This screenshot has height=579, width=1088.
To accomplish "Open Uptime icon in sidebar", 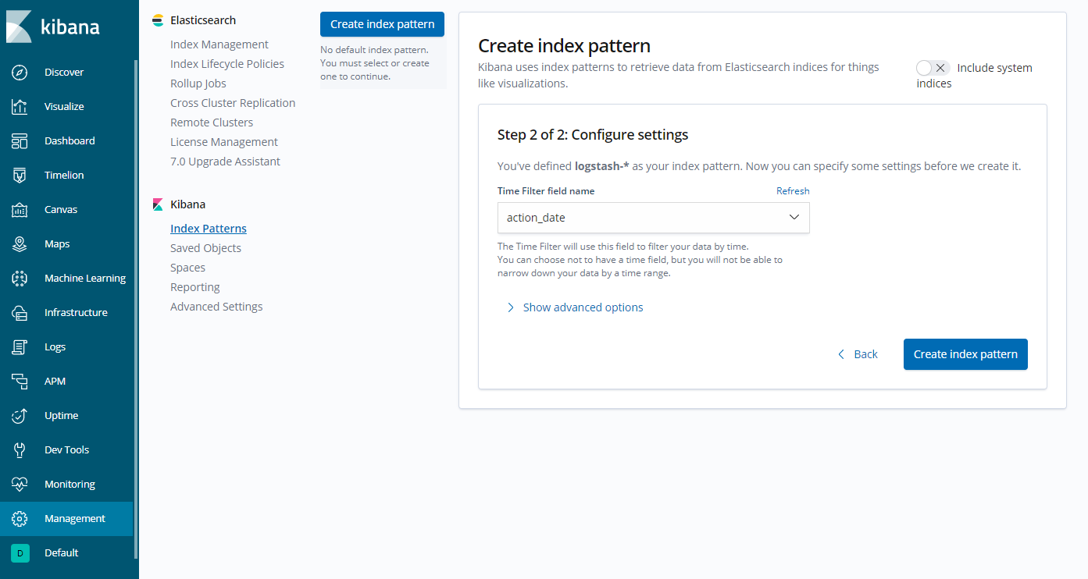I will pos(20,415).
